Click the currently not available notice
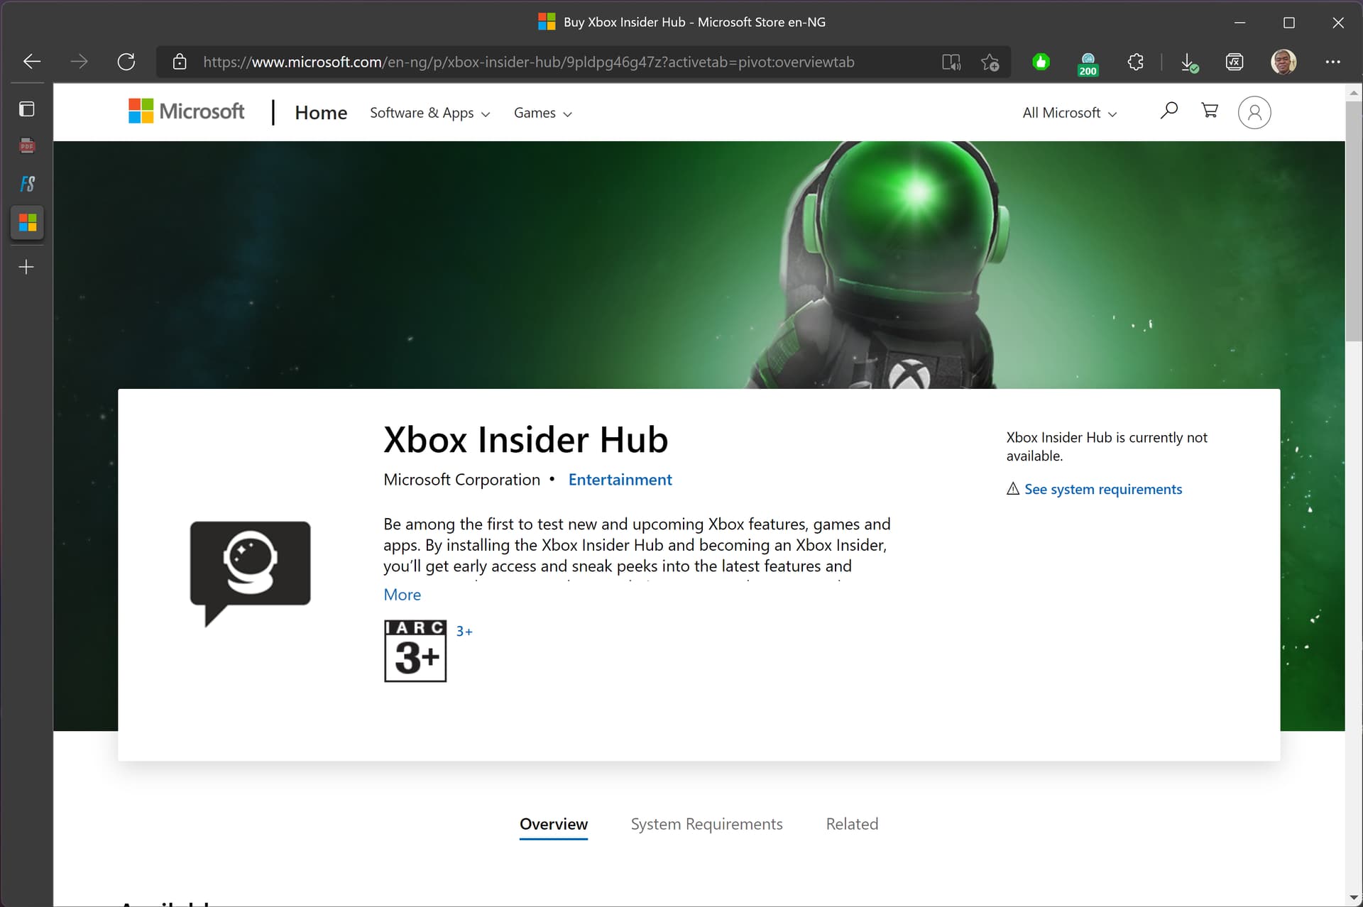 click(x=1106, y=446)
